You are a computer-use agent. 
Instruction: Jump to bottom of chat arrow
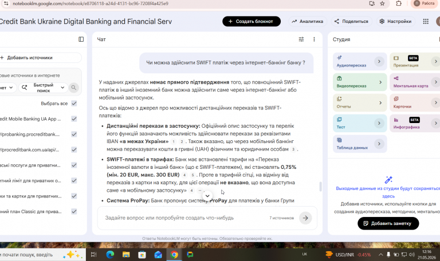[x=207, y=196]
